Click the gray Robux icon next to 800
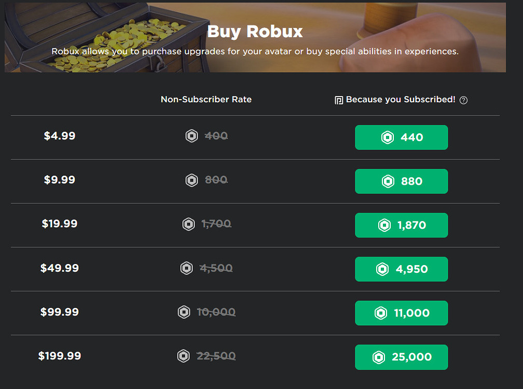 (192, 180)
